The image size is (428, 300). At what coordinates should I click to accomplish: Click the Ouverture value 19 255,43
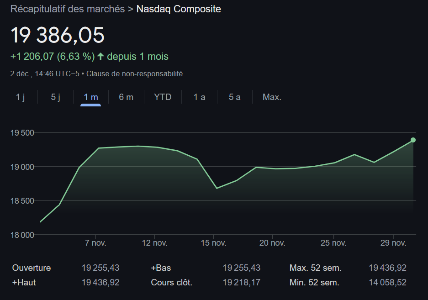[x=100, y=268]
